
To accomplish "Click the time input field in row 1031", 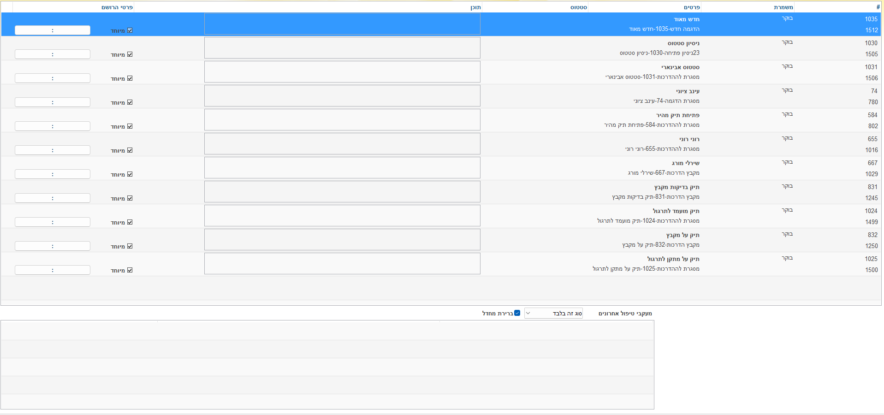I will pyautogui.click(x=53, y=78).
